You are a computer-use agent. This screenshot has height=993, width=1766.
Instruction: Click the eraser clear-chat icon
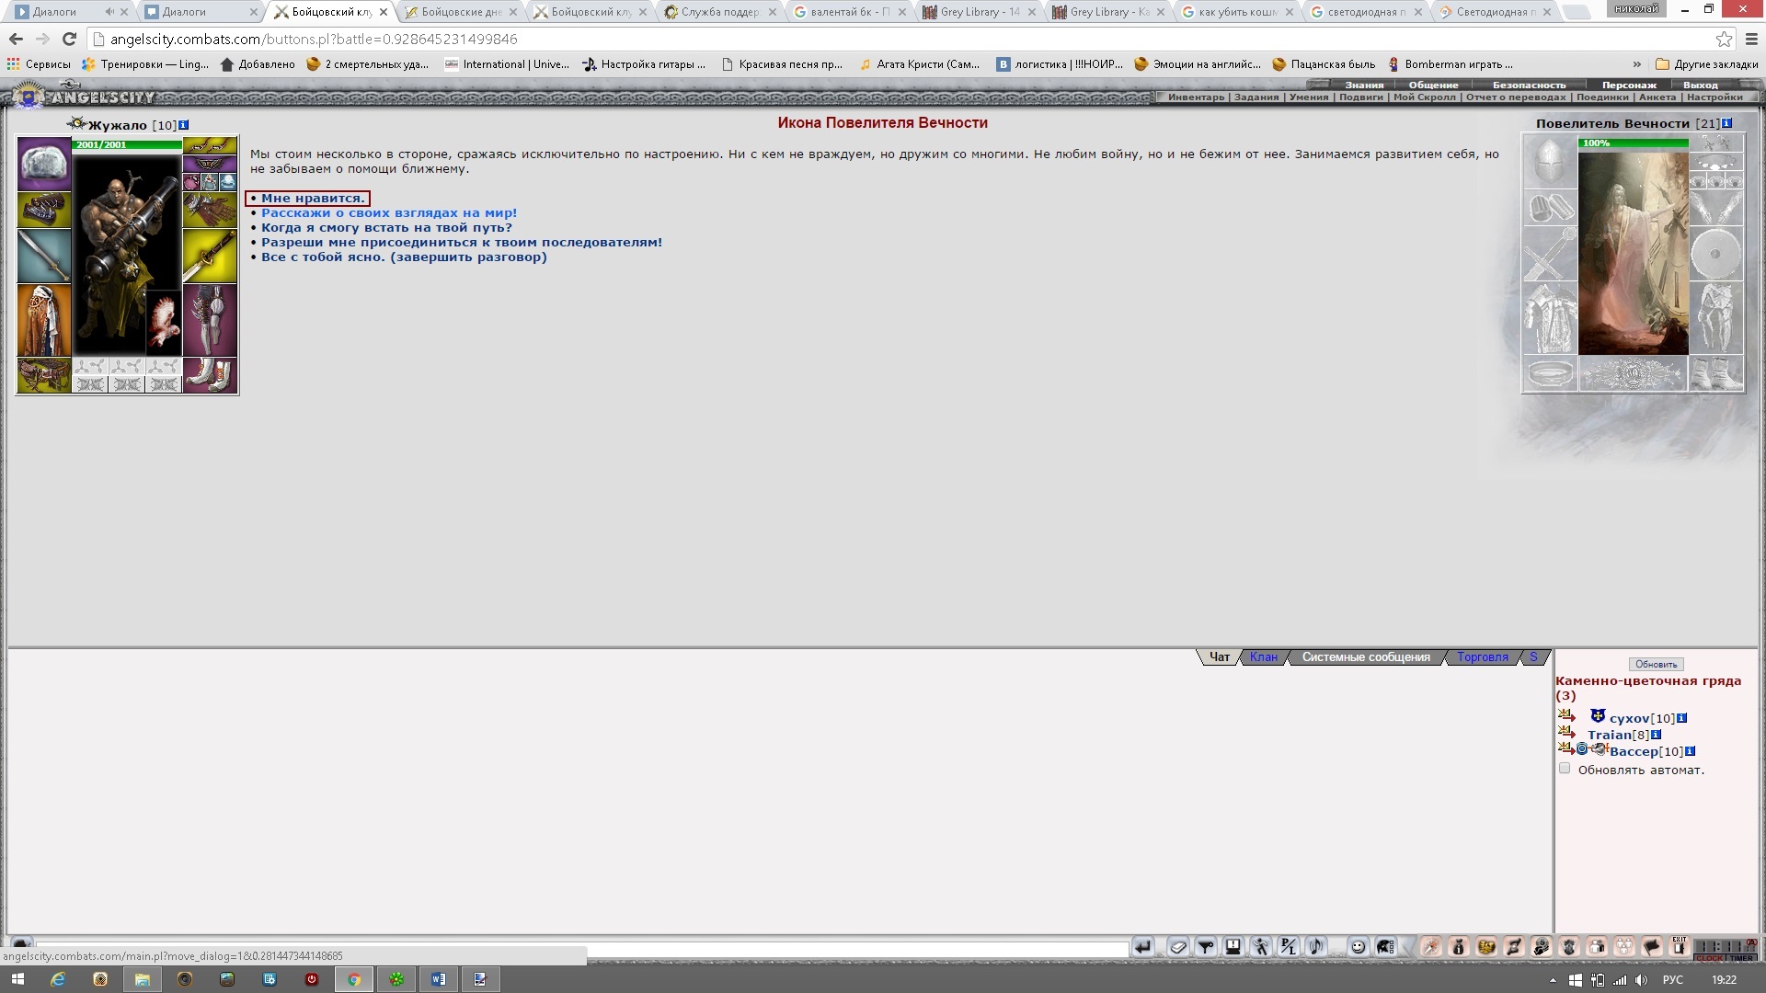(1178, 947)
